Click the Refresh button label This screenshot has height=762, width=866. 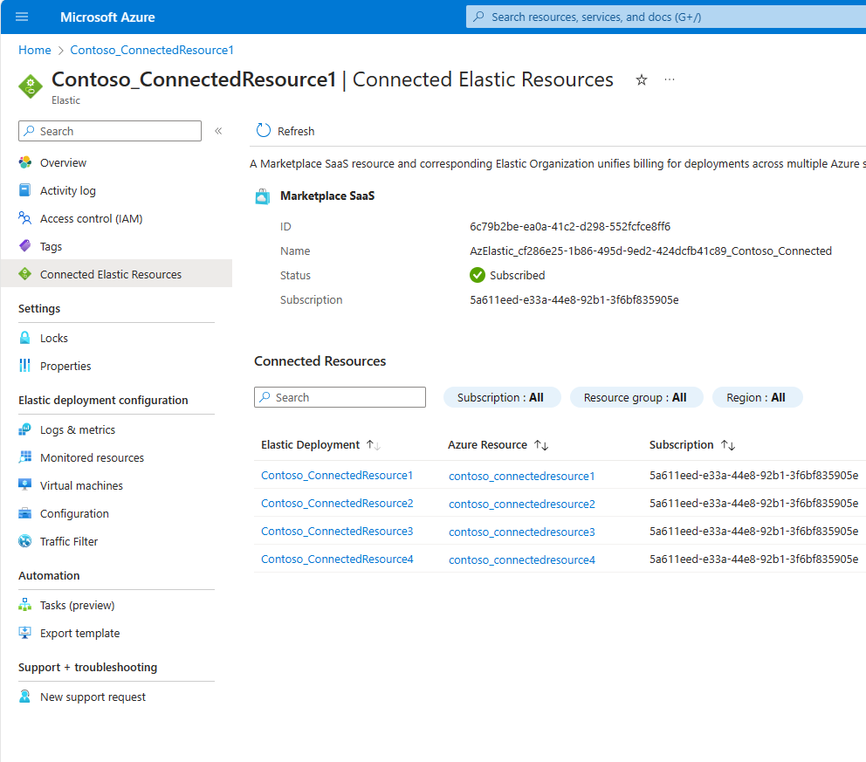296,132
